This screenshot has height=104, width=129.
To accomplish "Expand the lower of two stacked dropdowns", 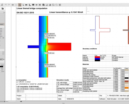I will [3, 54].
